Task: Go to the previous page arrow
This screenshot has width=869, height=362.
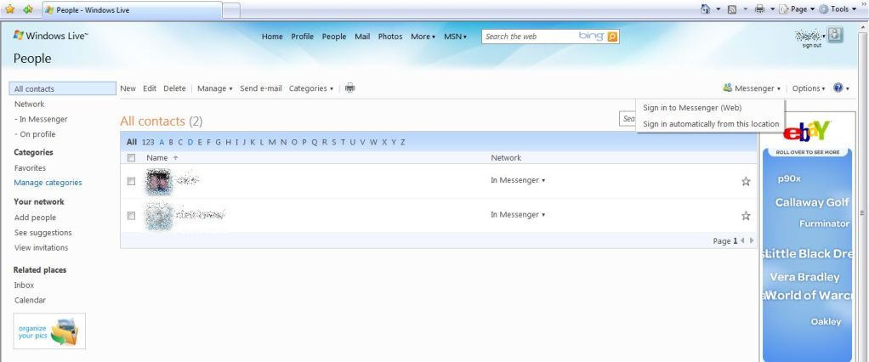Action: coord(742,240)
